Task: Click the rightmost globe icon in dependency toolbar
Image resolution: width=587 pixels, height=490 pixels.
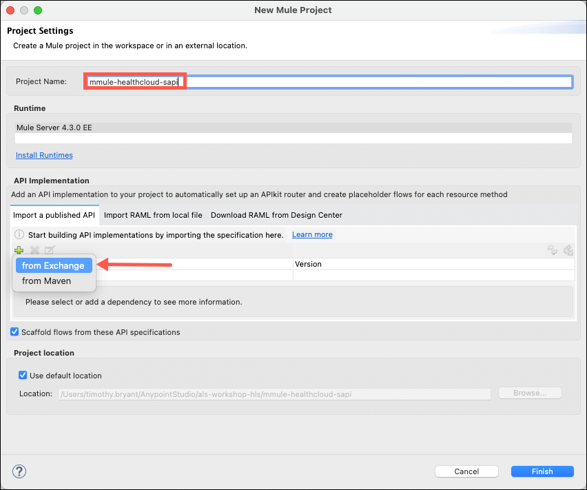Action: click(568, 249)
